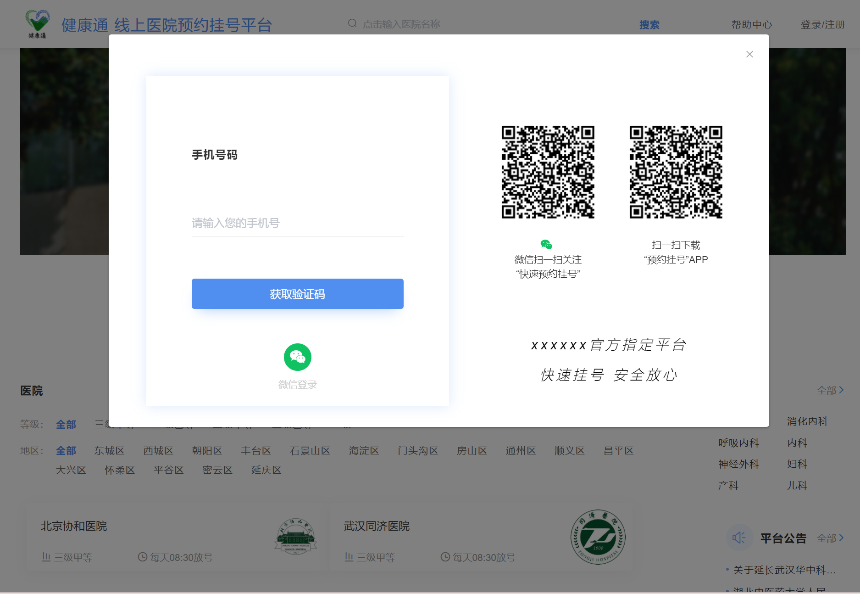Filter by 门头沟区
860x594 pixels.
(418, 451)
